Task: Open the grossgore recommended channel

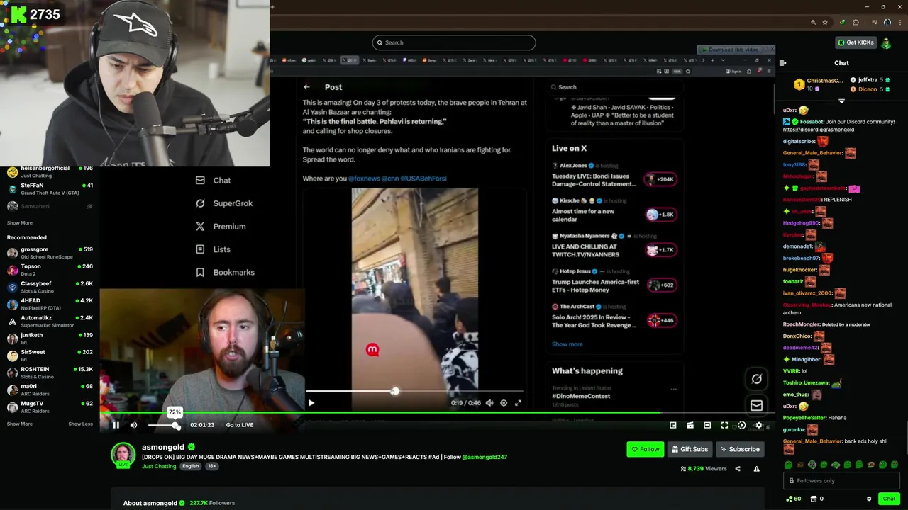Action: click(50, 252)
